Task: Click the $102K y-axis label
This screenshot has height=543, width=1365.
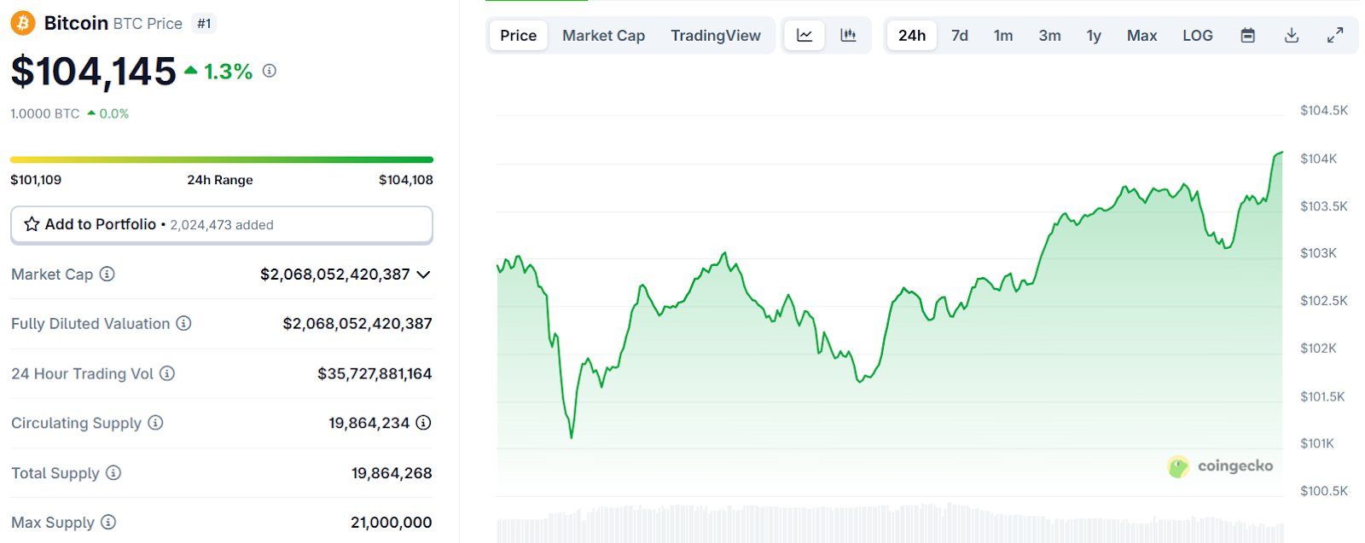Action: [x=1319, y=348]
